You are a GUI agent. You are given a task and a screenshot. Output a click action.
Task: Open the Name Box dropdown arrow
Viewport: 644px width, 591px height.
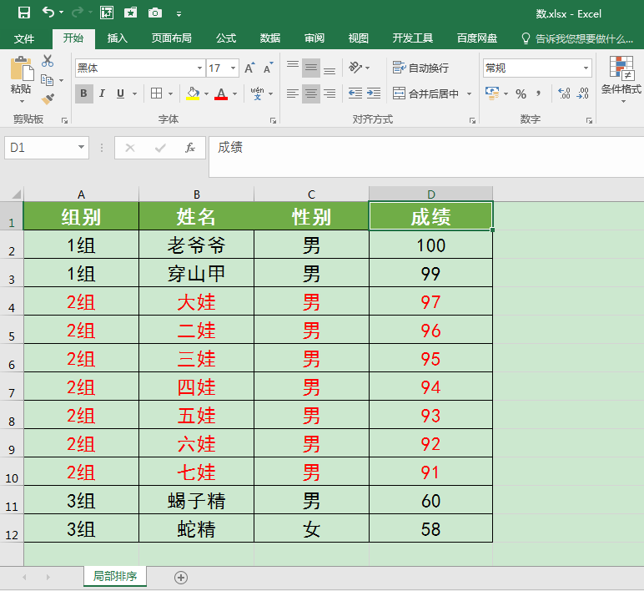tap(81, 147)
